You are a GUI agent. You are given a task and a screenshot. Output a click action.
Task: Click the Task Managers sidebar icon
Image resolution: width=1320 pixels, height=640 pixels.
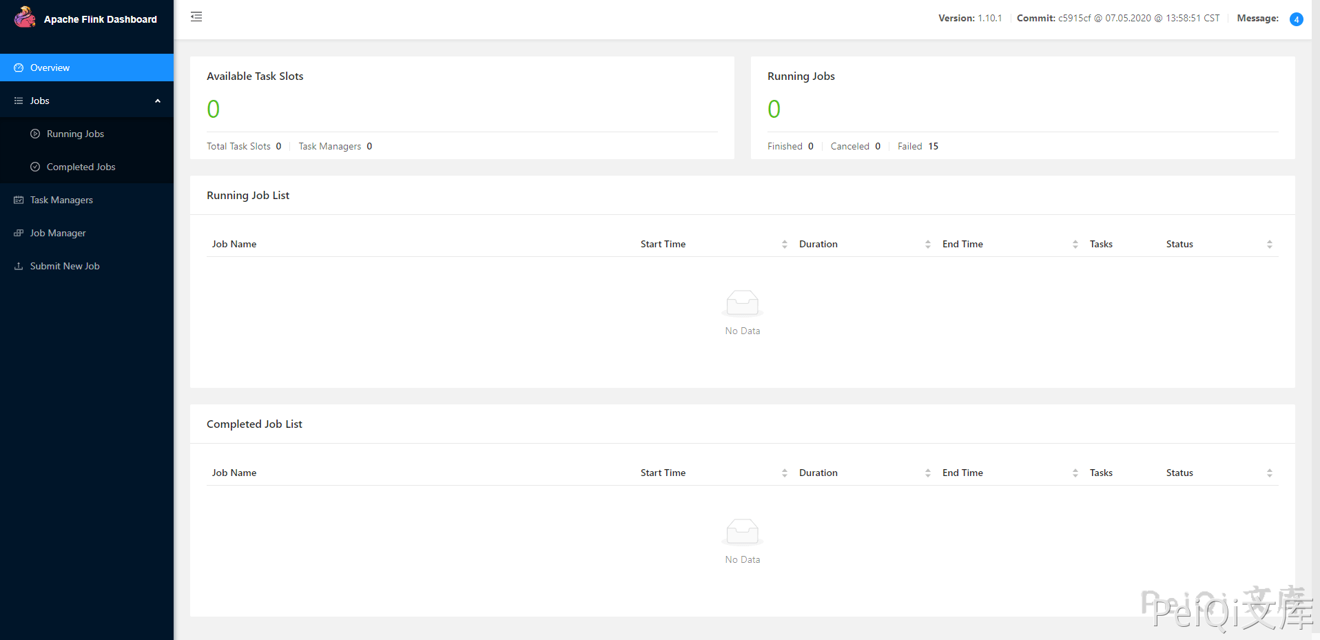19,200
